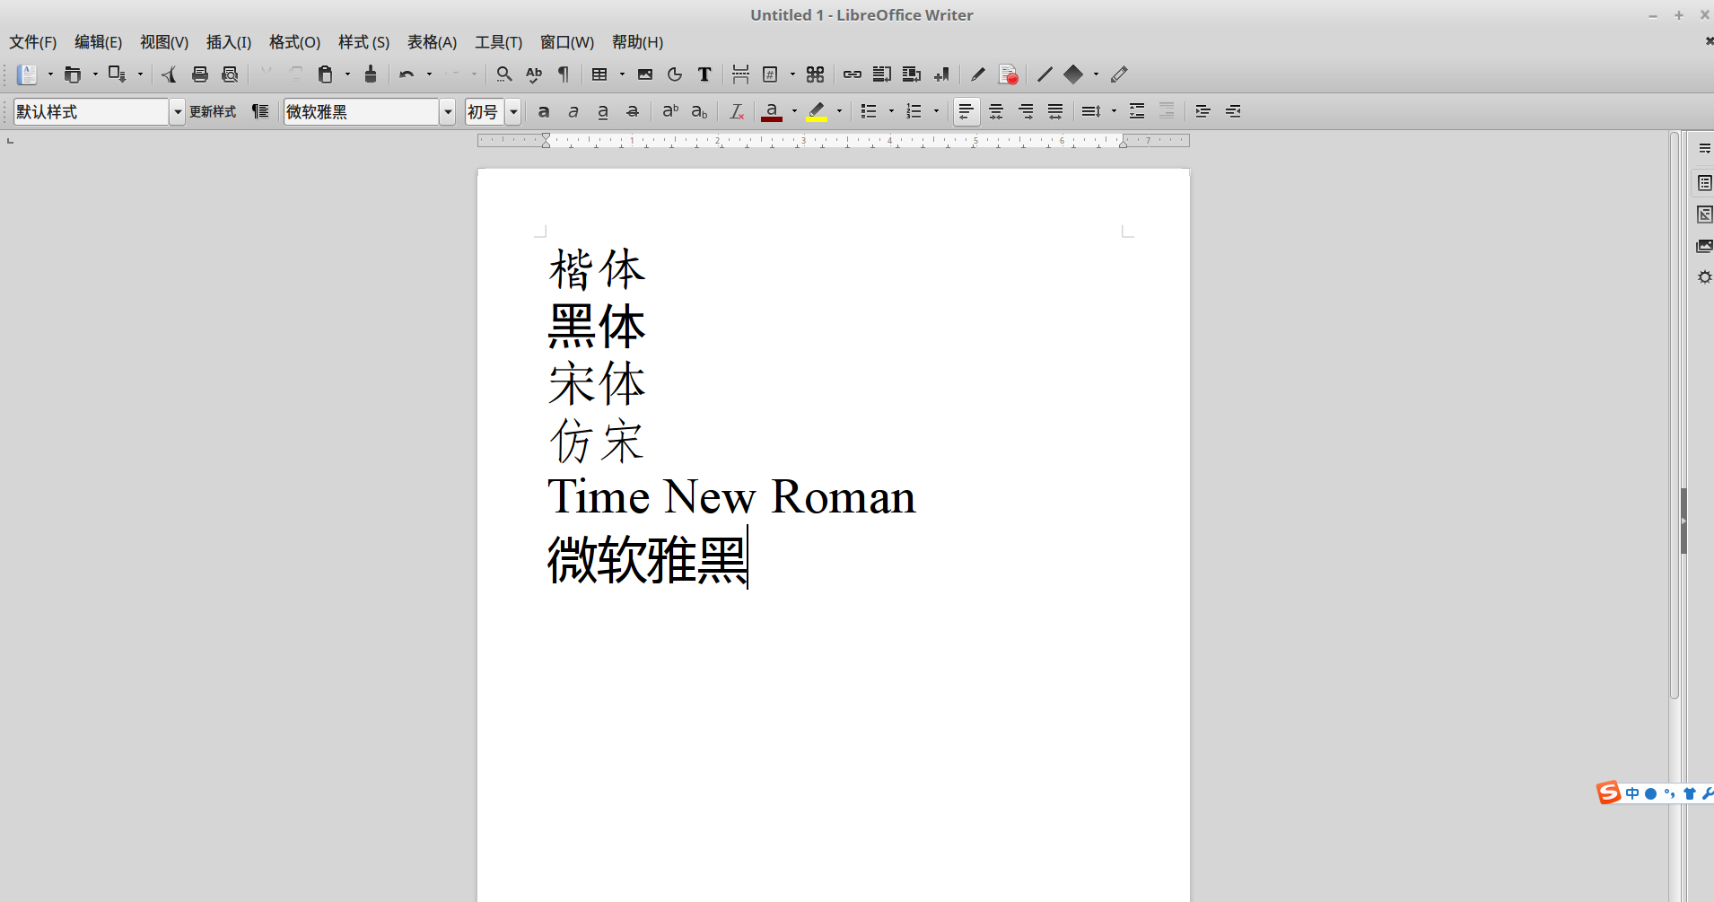Insert a line using the line tool
Viewport: 1714px width, 902px height.
pos(1045,74)
